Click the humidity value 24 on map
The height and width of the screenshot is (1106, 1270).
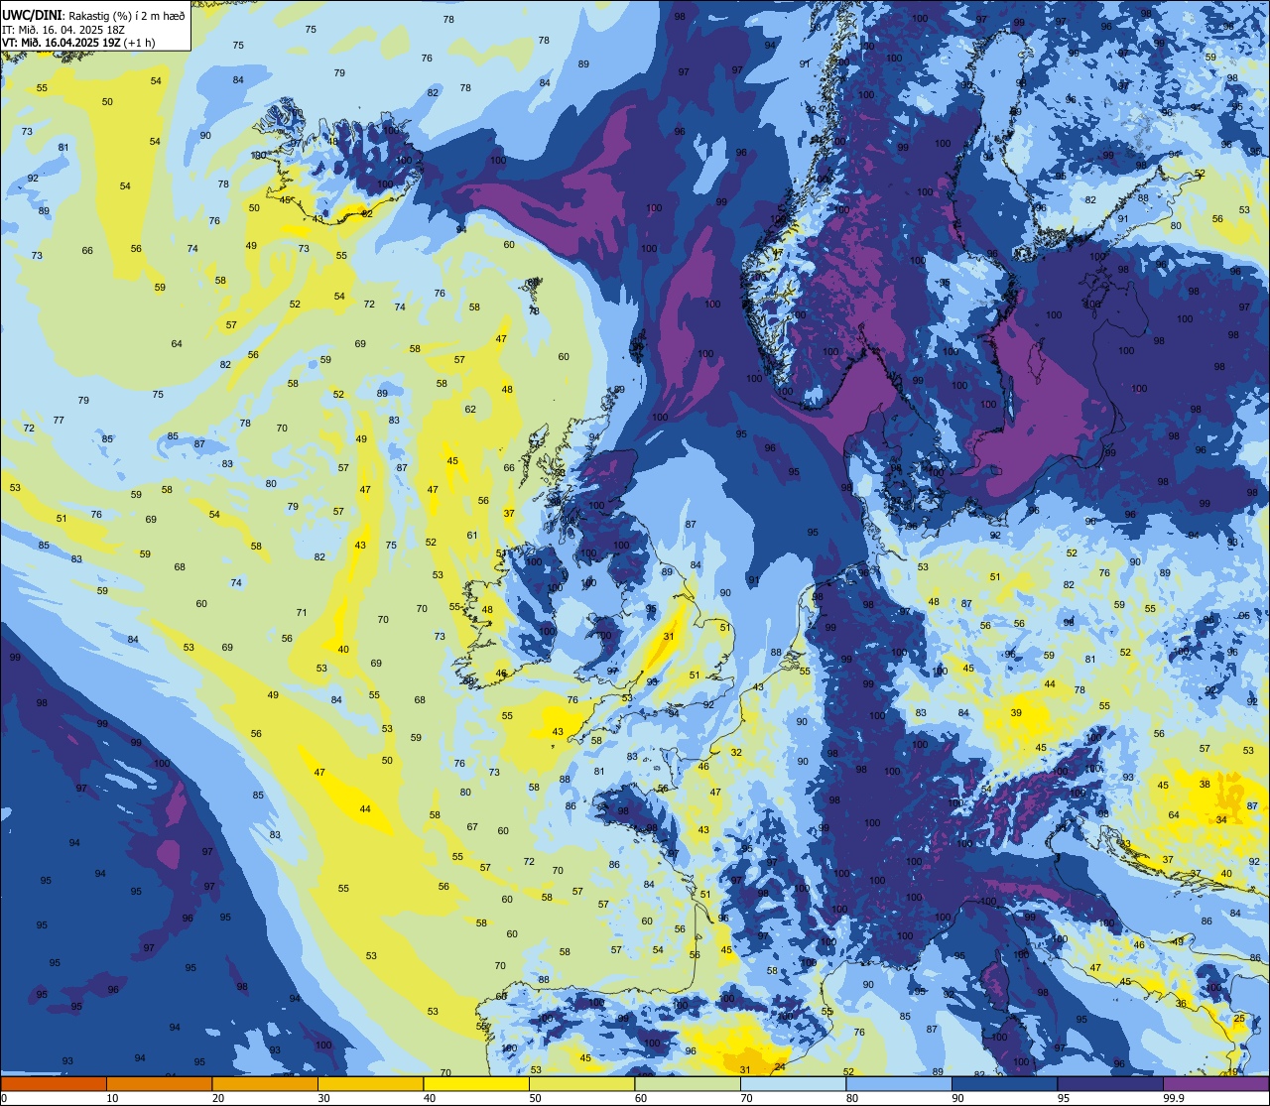coord(780,1066)
